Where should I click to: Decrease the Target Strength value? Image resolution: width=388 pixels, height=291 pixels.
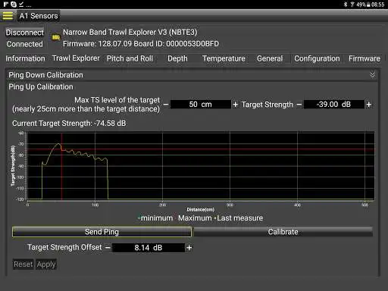pos(299,105)
